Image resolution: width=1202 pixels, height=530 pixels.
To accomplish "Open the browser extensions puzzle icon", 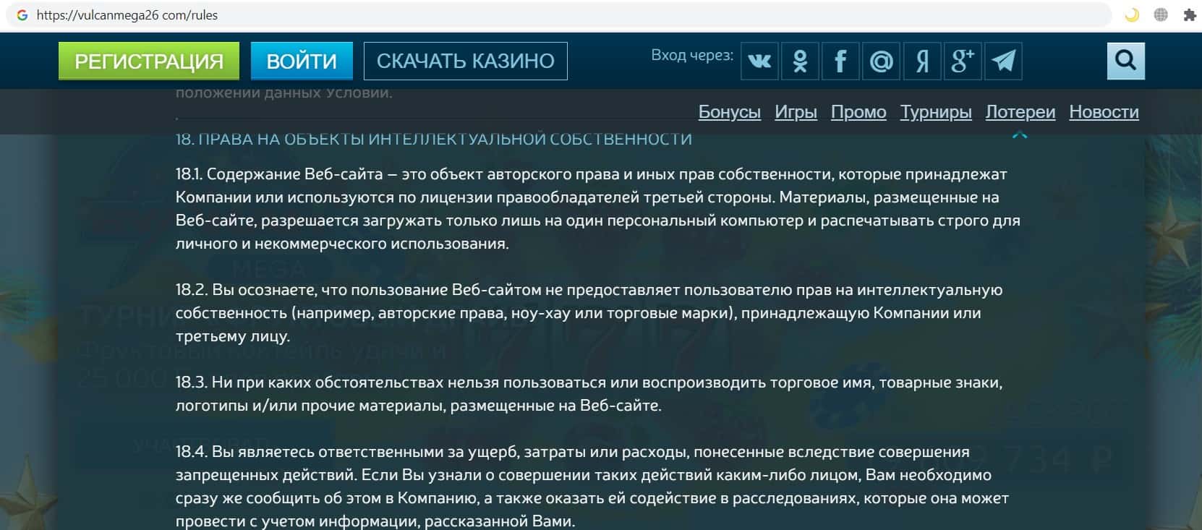I will point(1189,14).
